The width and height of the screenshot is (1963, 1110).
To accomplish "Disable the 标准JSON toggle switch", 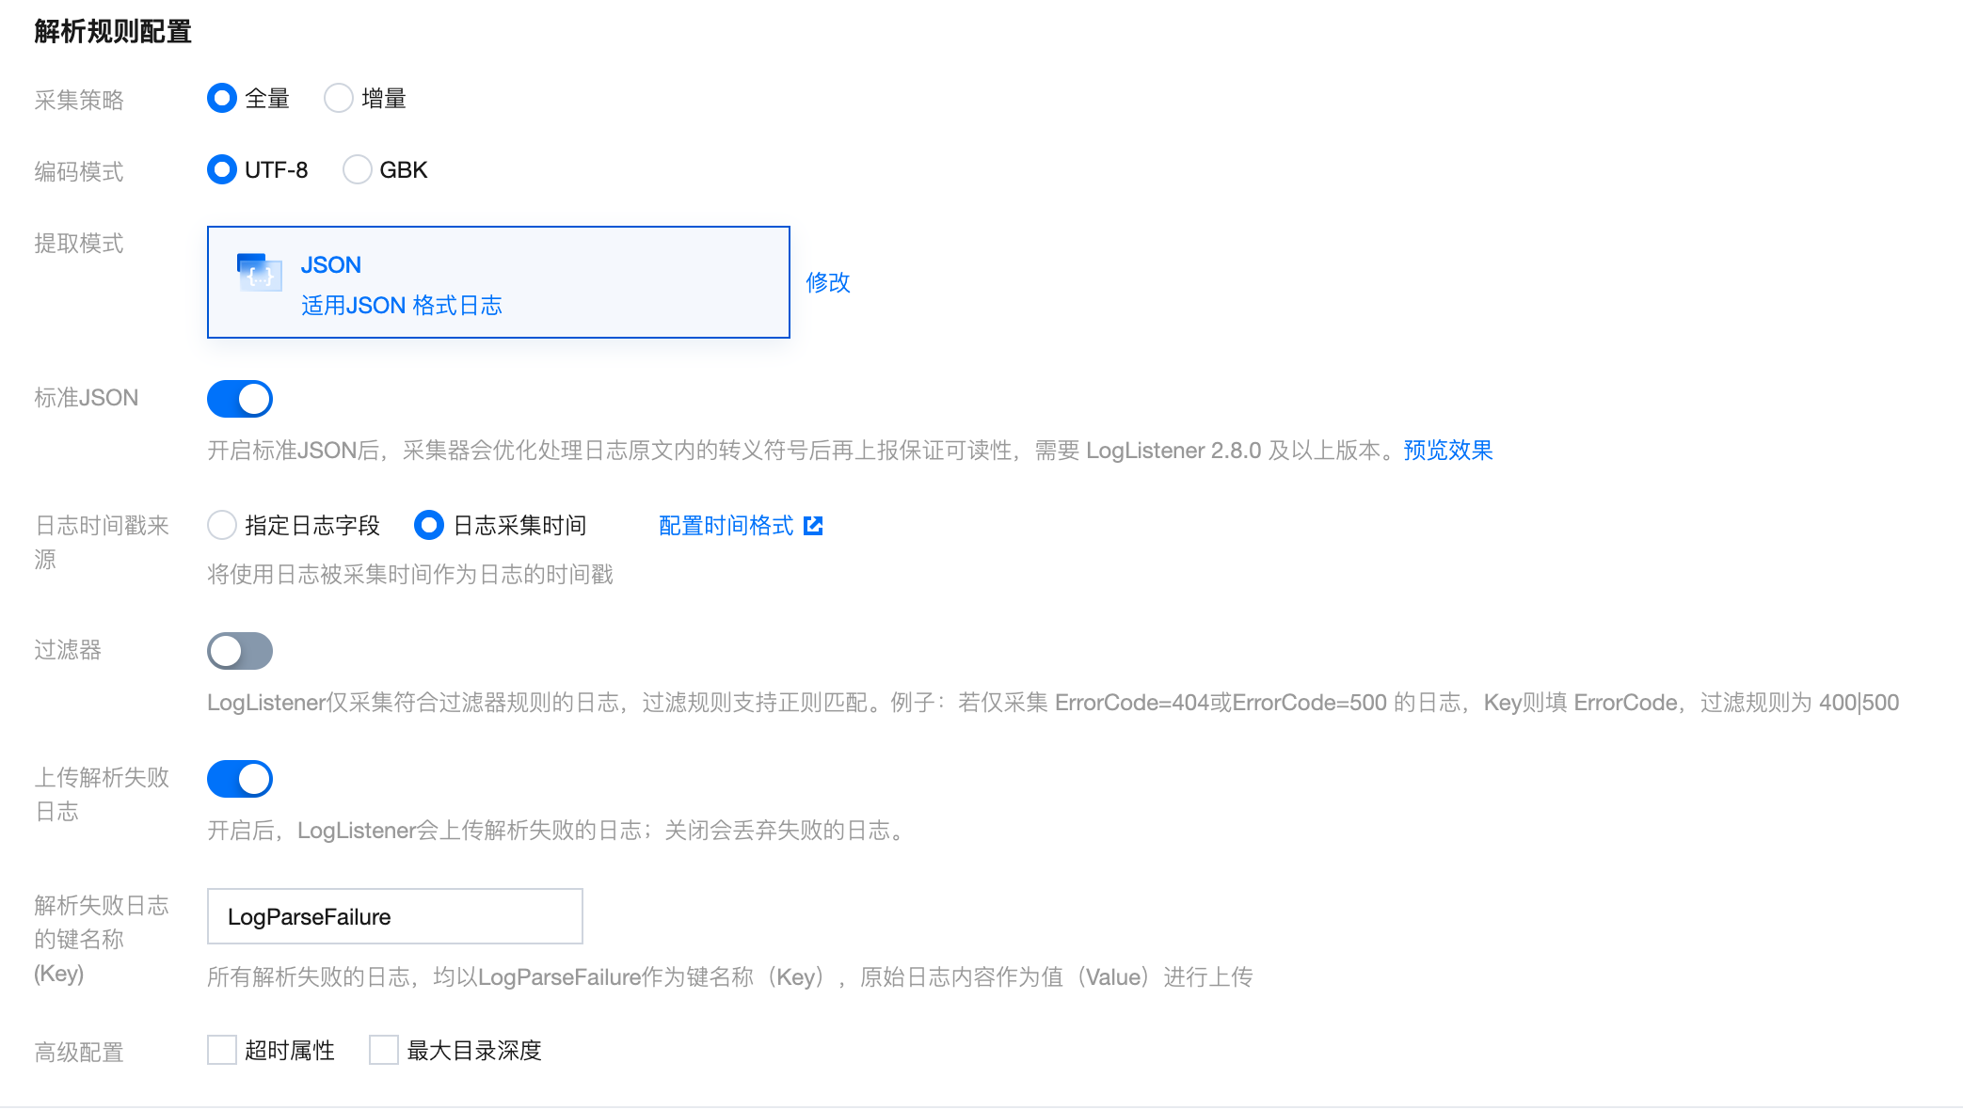I will tap(240, 399).
